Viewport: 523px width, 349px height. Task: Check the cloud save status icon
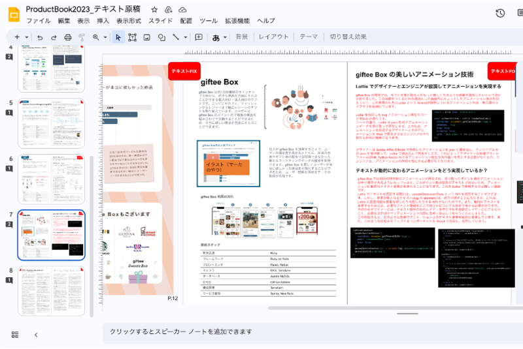(182, 10)
